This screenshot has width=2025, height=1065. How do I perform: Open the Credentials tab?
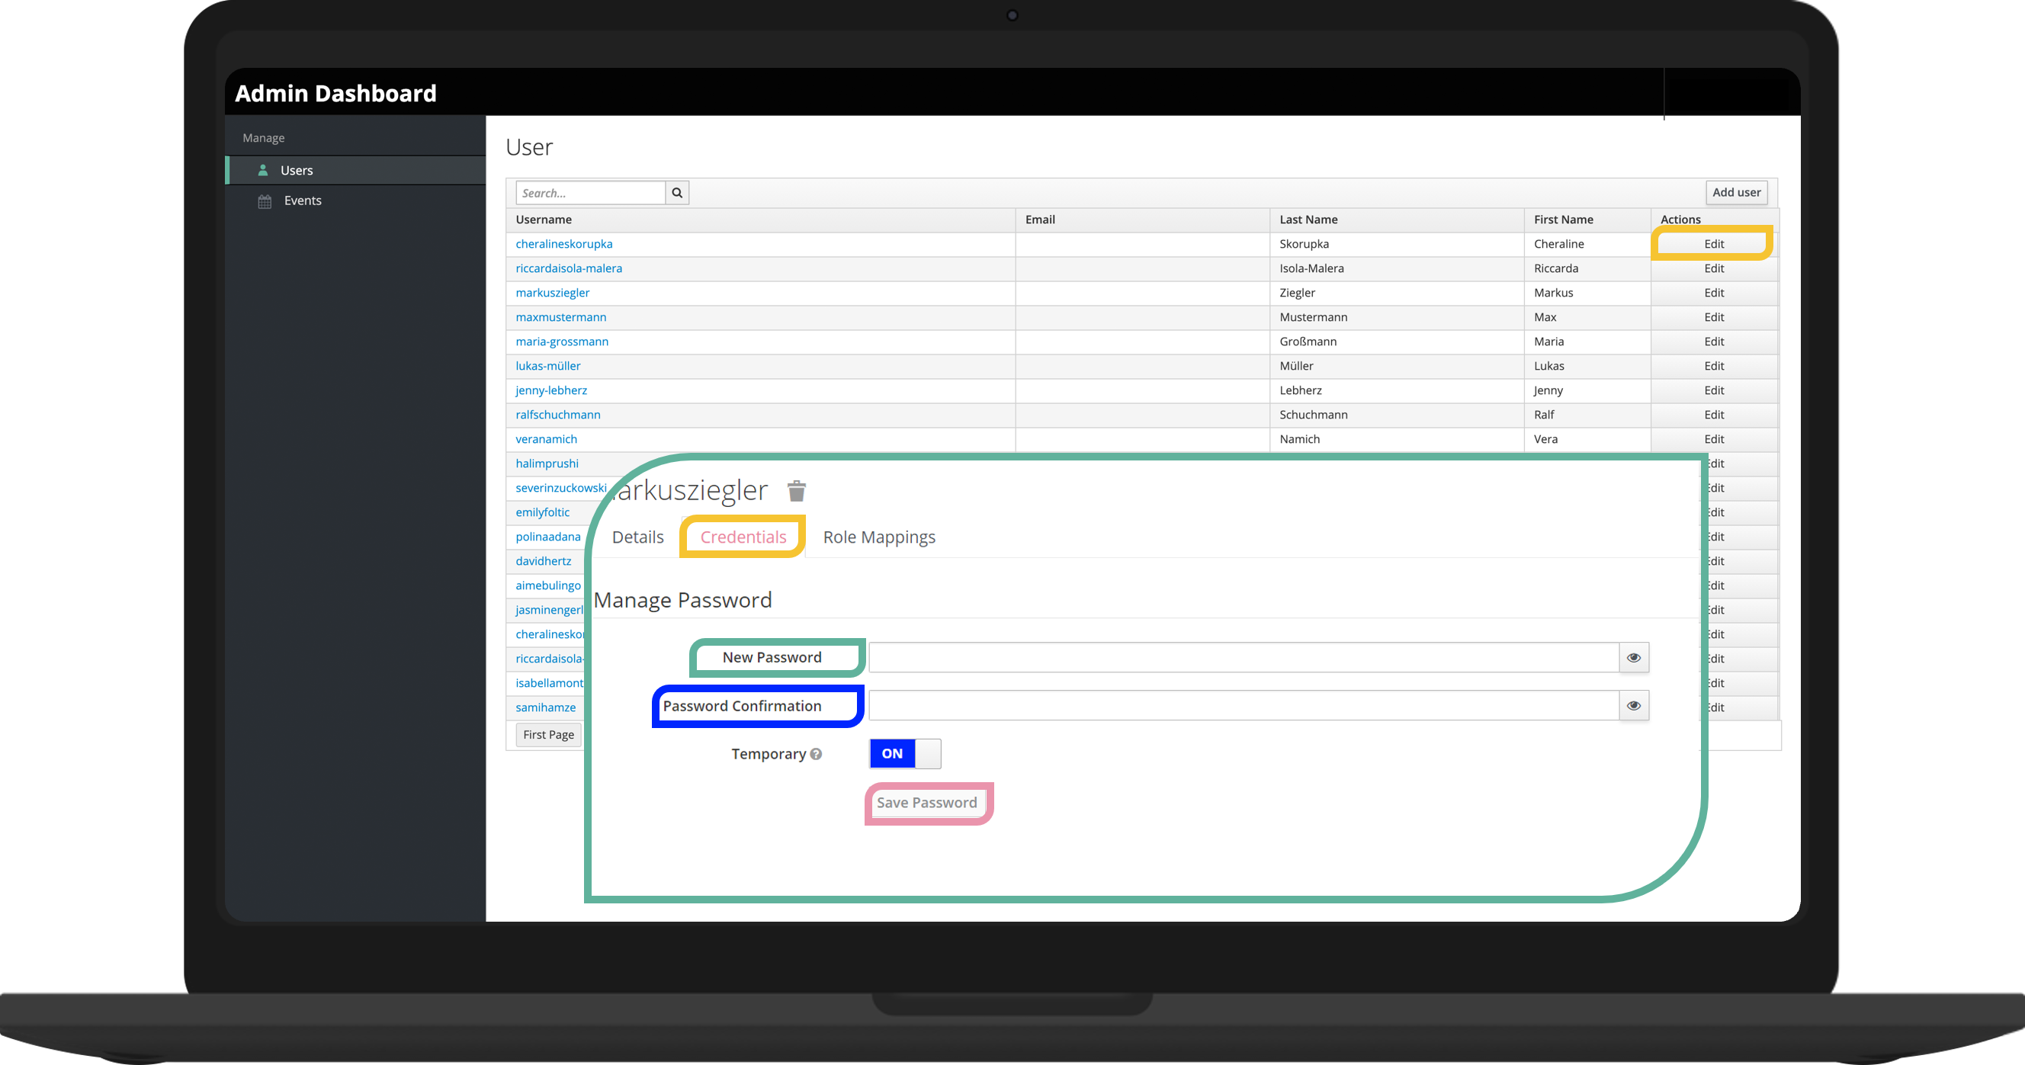[743, 537]
